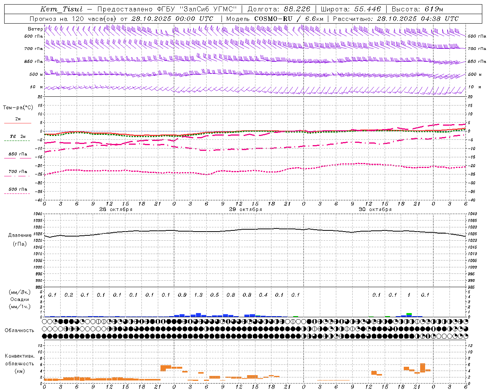Click the 'Ветер' wind panel label
488x390 pixels.
click(x=35, y=29)
